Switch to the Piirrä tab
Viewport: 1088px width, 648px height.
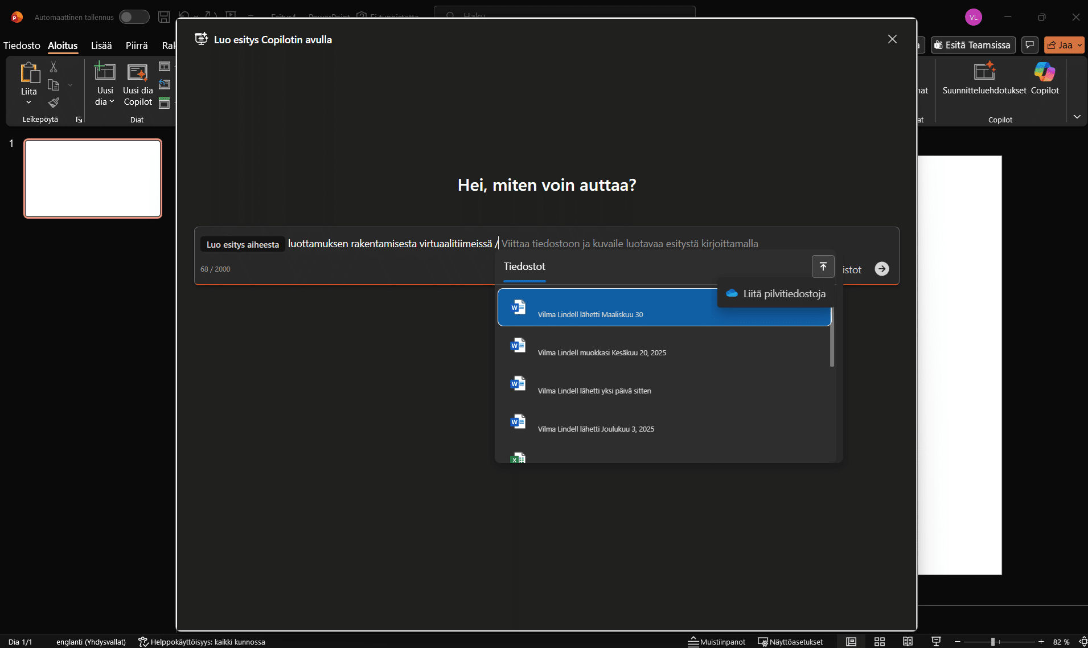(x=137, y=46)
